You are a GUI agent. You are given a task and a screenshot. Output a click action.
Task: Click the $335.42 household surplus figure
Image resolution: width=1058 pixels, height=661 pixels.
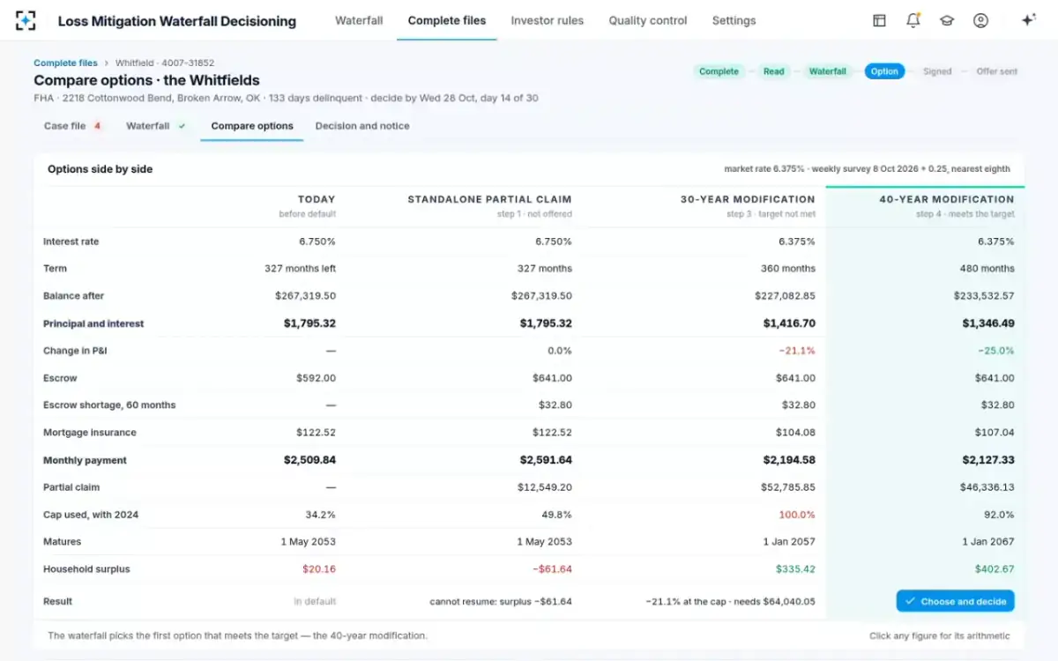[795, 569]
